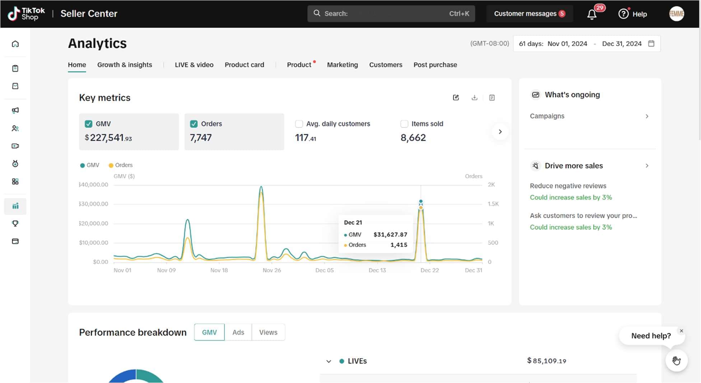Switch to the Product tab
This screenshot has width=701, height=383.
pos(299,65)
